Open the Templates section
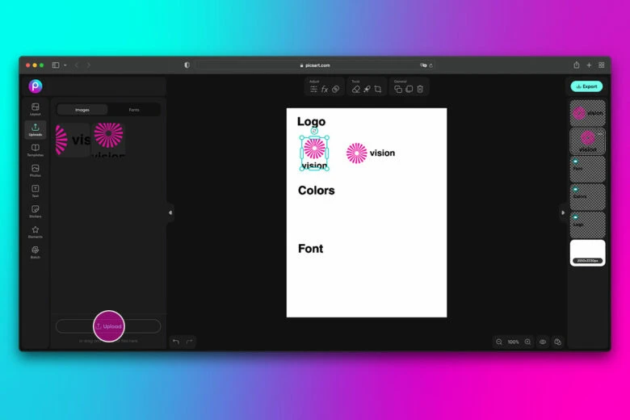The image size is (630, 420). [x=35, y=149]
